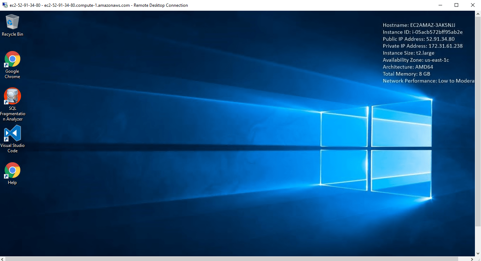Image resolution: width=481 pixels, height=261 pixels.
Task: Click the horizontal scrollbar left arrow
Action: [3, 259]
